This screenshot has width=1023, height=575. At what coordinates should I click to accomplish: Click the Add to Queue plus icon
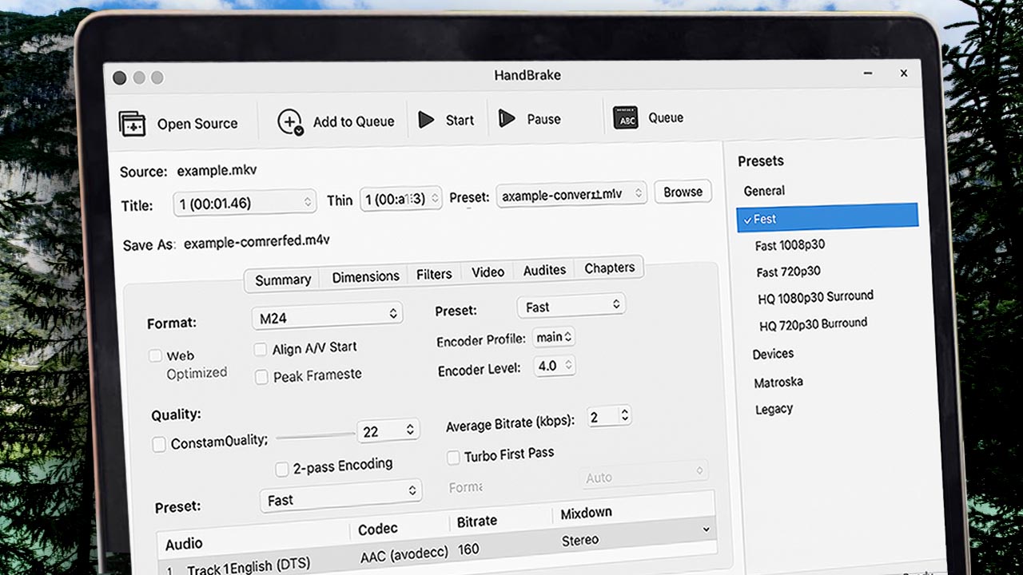point(290,122)
